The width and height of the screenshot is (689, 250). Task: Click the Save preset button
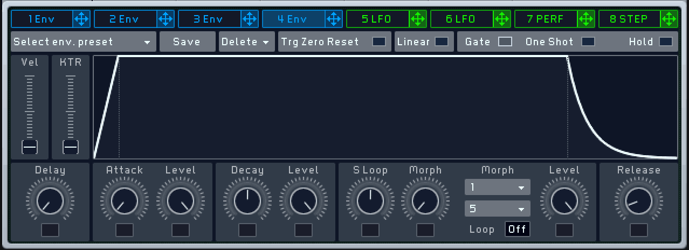click(x=187, y=41)
